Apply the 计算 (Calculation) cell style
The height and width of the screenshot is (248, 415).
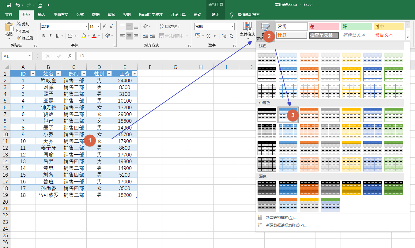(x=292, y=35)
